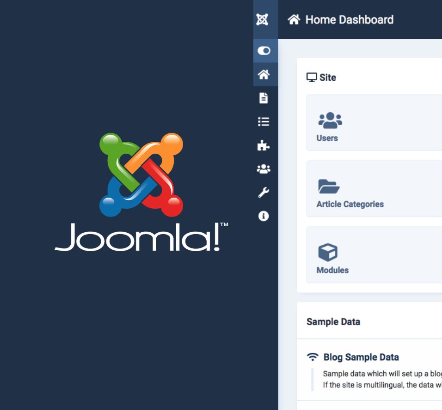Open the Content menu document icon
Image resolution: width=442 pixels, height=410 pixels.
[264, 98]
